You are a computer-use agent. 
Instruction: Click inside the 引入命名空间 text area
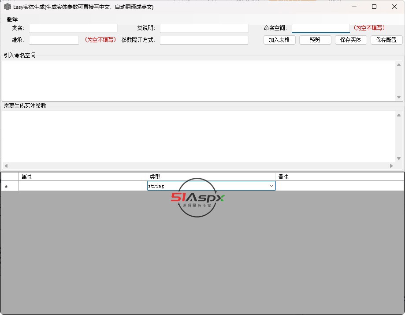(199, 81)
